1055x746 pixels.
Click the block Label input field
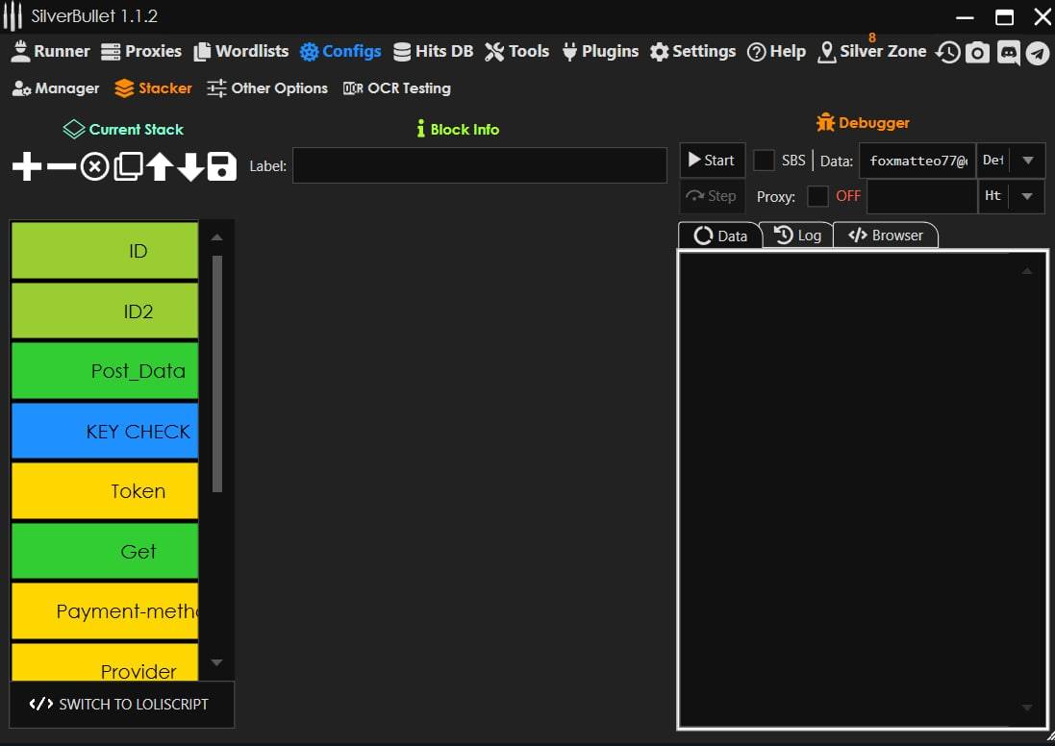pos(480,165)
